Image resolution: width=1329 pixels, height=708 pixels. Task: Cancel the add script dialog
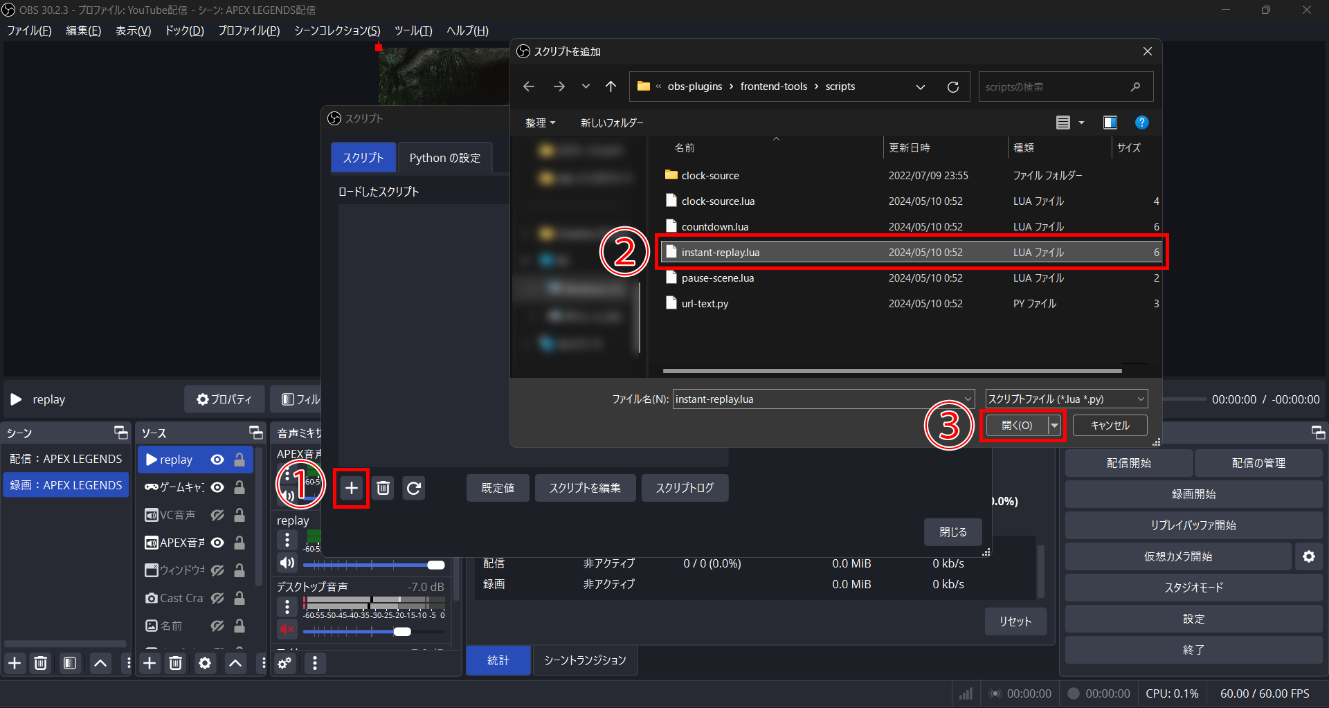click(x=1110, y=425)
